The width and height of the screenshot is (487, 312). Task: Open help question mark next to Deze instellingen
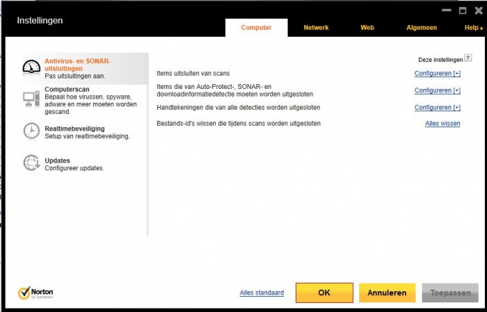pos(468,58)
